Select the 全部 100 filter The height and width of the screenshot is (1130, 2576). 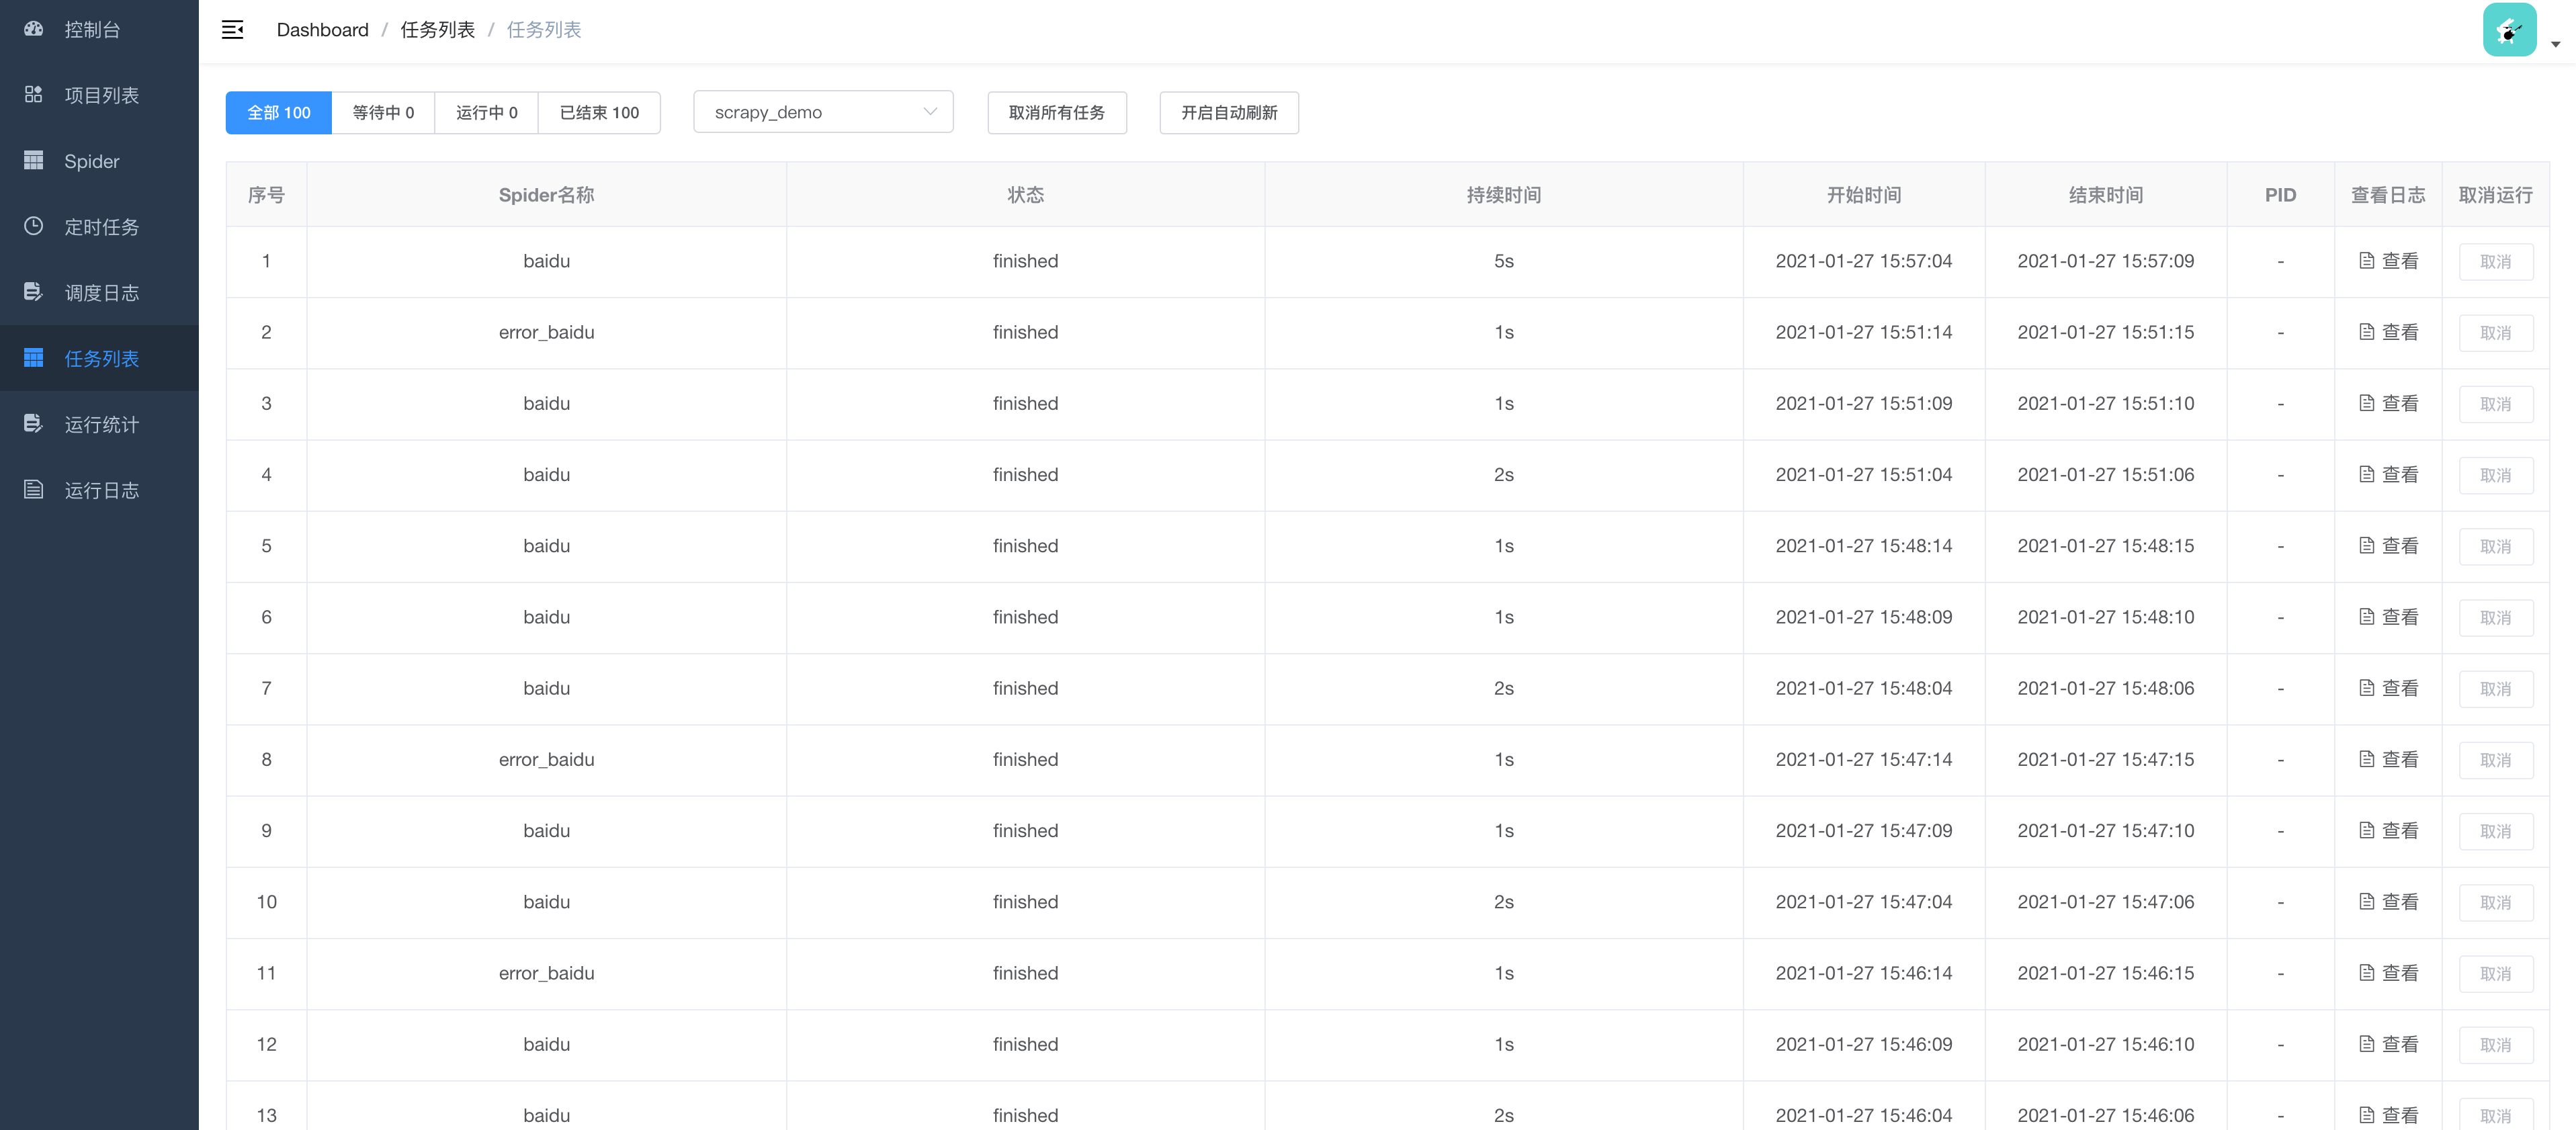point(278,113)
